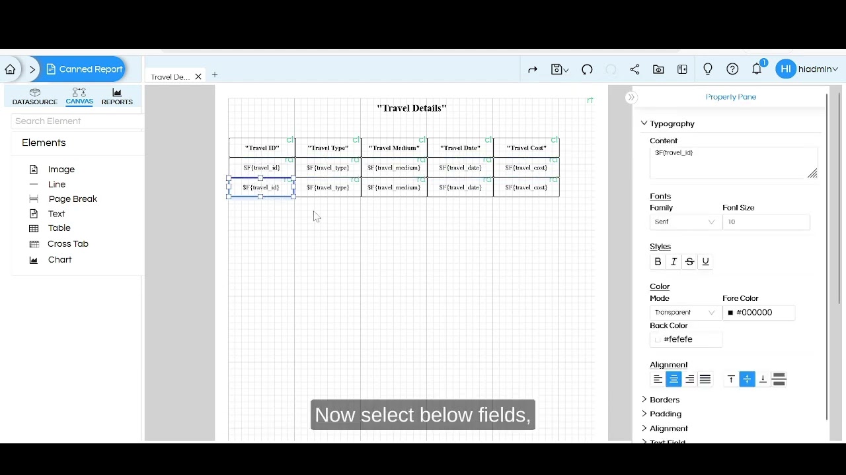Collapse the Property Pane with the arrow icon
846x475 pixels.
(631, 98)
